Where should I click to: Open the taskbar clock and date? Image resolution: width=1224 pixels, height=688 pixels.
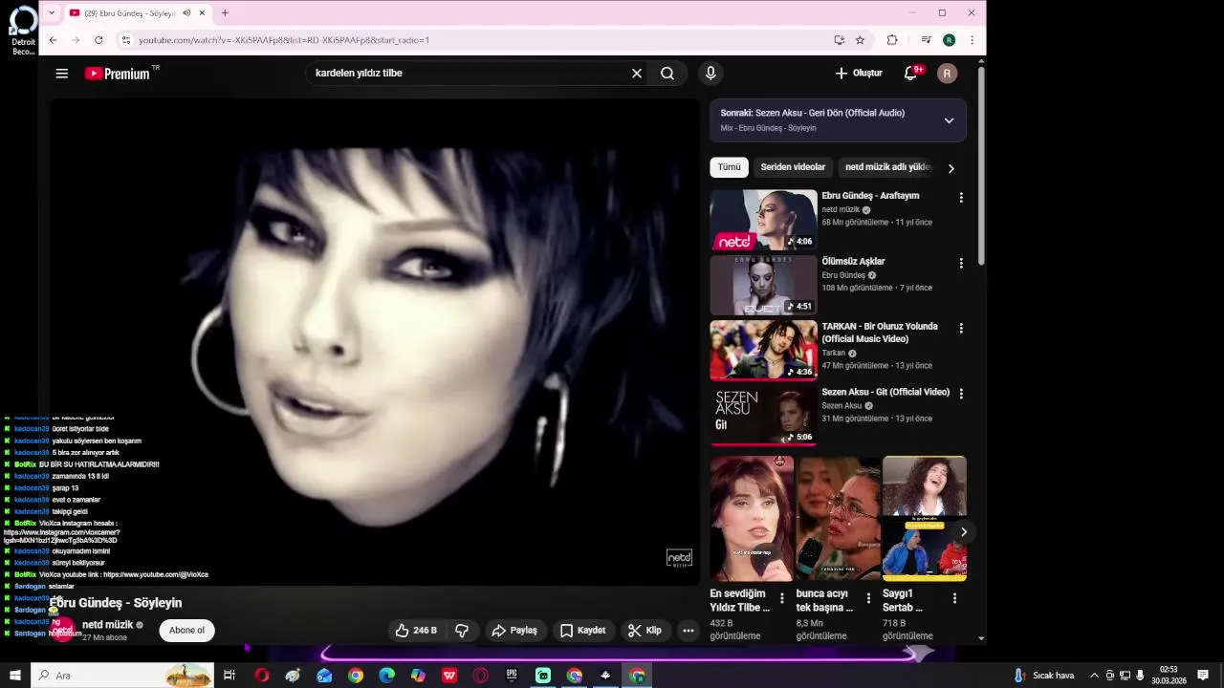click(1169, 676)
